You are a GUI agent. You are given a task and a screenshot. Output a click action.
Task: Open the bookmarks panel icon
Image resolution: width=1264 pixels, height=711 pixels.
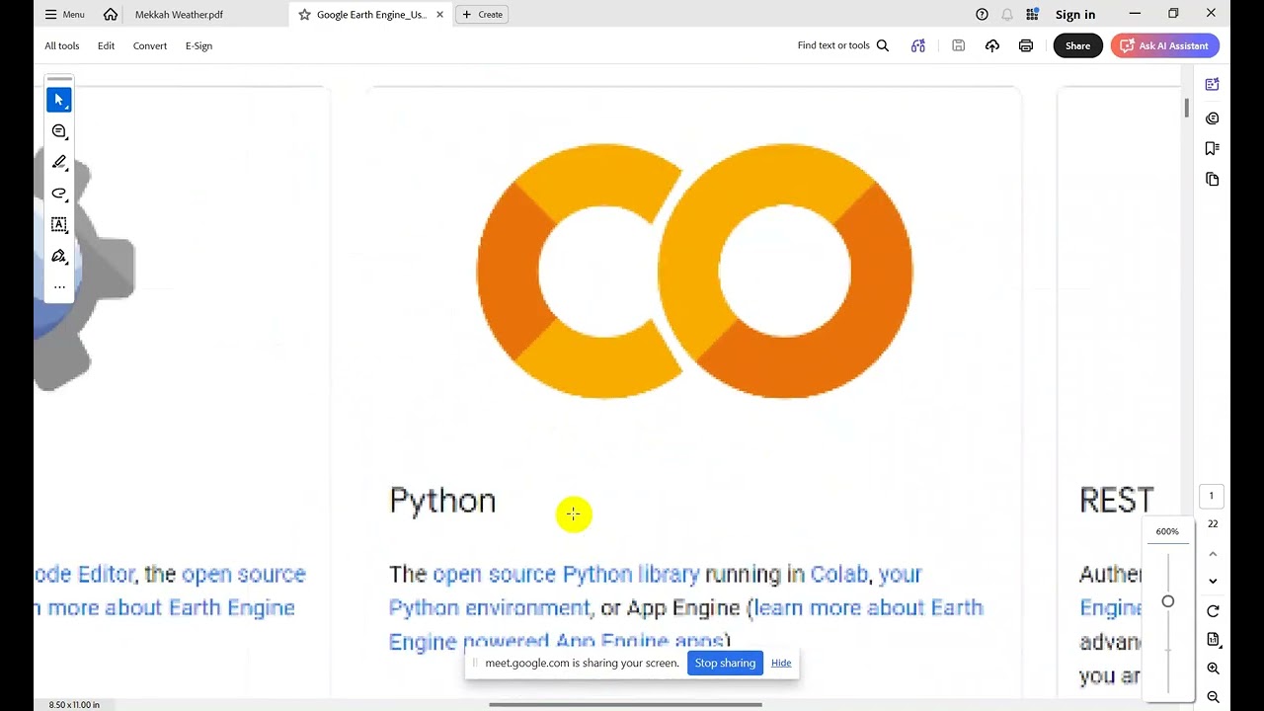1213,148
